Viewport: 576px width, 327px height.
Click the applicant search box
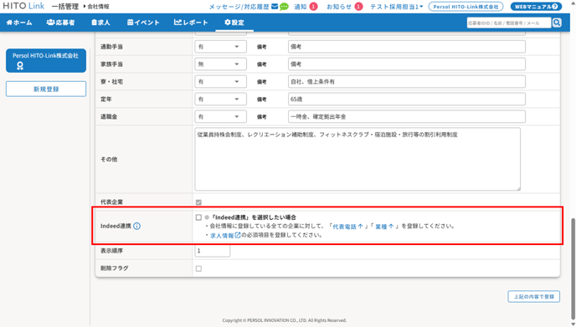point(509,23)
